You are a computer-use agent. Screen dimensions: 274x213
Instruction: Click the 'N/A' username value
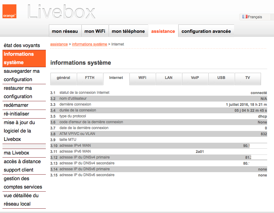[x=264, y=99]
